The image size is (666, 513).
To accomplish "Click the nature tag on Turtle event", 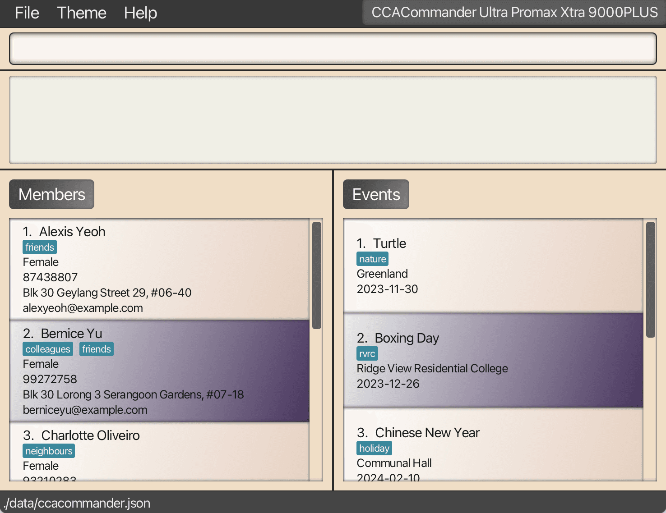I will point(372,259).
